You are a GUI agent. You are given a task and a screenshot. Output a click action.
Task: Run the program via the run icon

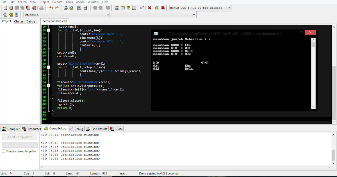coord(123,8)
